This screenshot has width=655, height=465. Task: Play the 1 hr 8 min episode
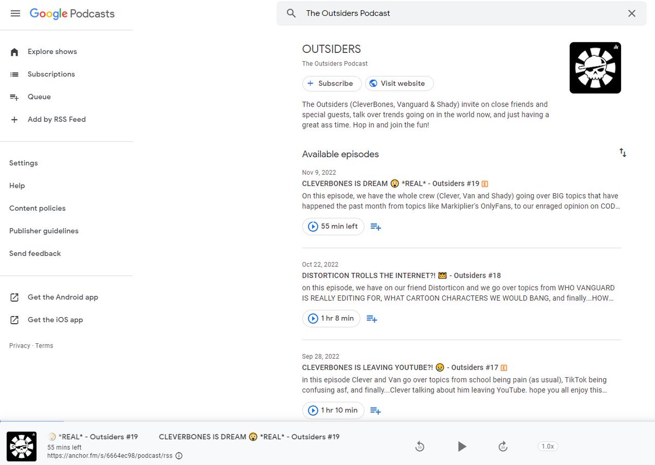[331, 318]
